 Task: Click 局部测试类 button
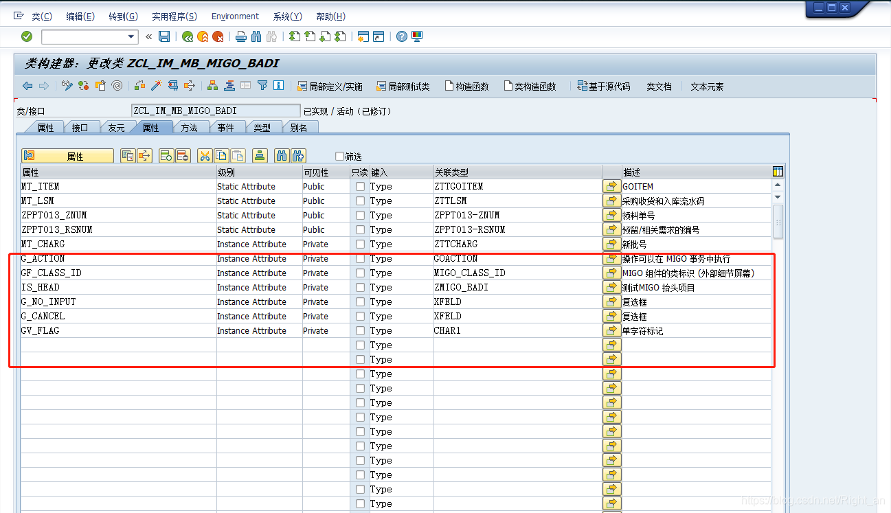point(403,86)
